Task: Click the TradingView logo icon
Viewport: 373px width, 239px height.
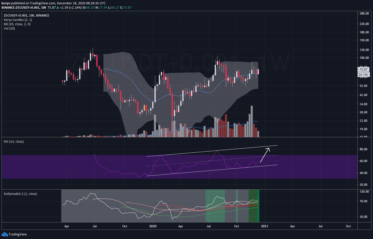Action: [5, 234]
